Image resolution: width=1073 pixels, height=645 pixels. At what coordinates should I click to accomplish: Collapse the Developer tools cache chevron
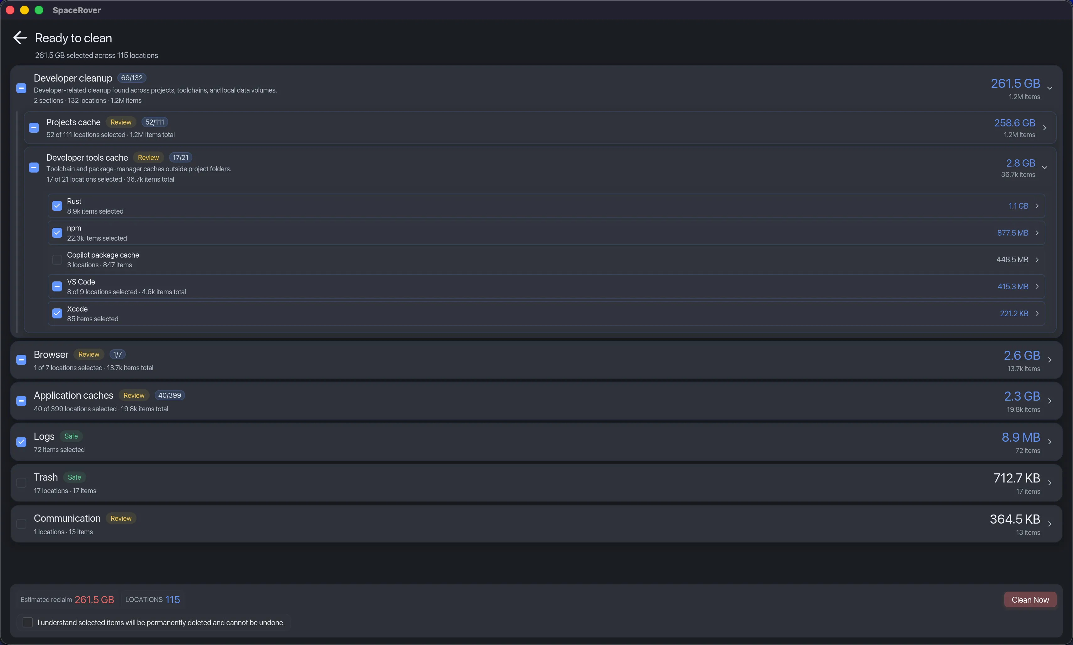click(x=1045, y=168)
